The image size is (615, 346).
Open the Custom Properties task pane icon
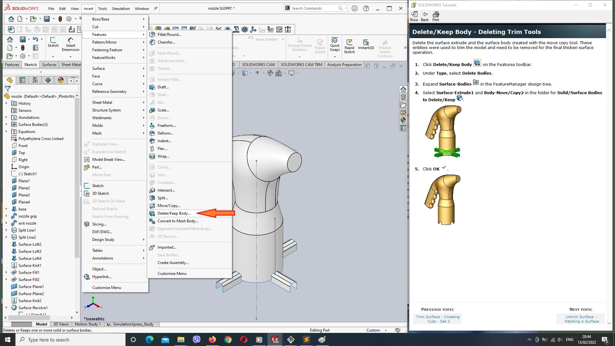(x=403, y=128)
